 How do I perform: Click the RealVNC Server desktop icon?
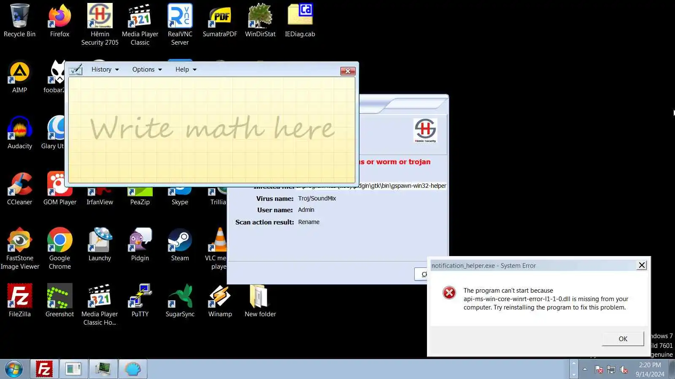click(x=180, y=24)
